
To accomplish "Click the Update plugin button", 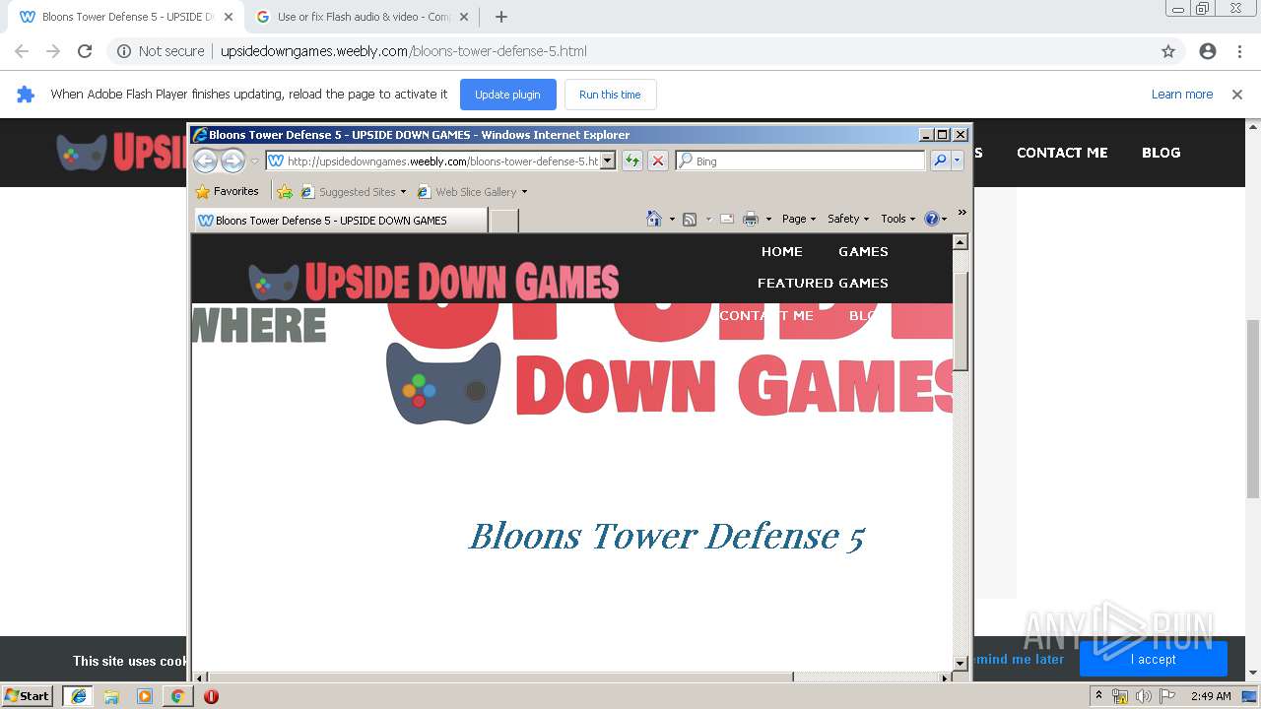I will [507, 95].
